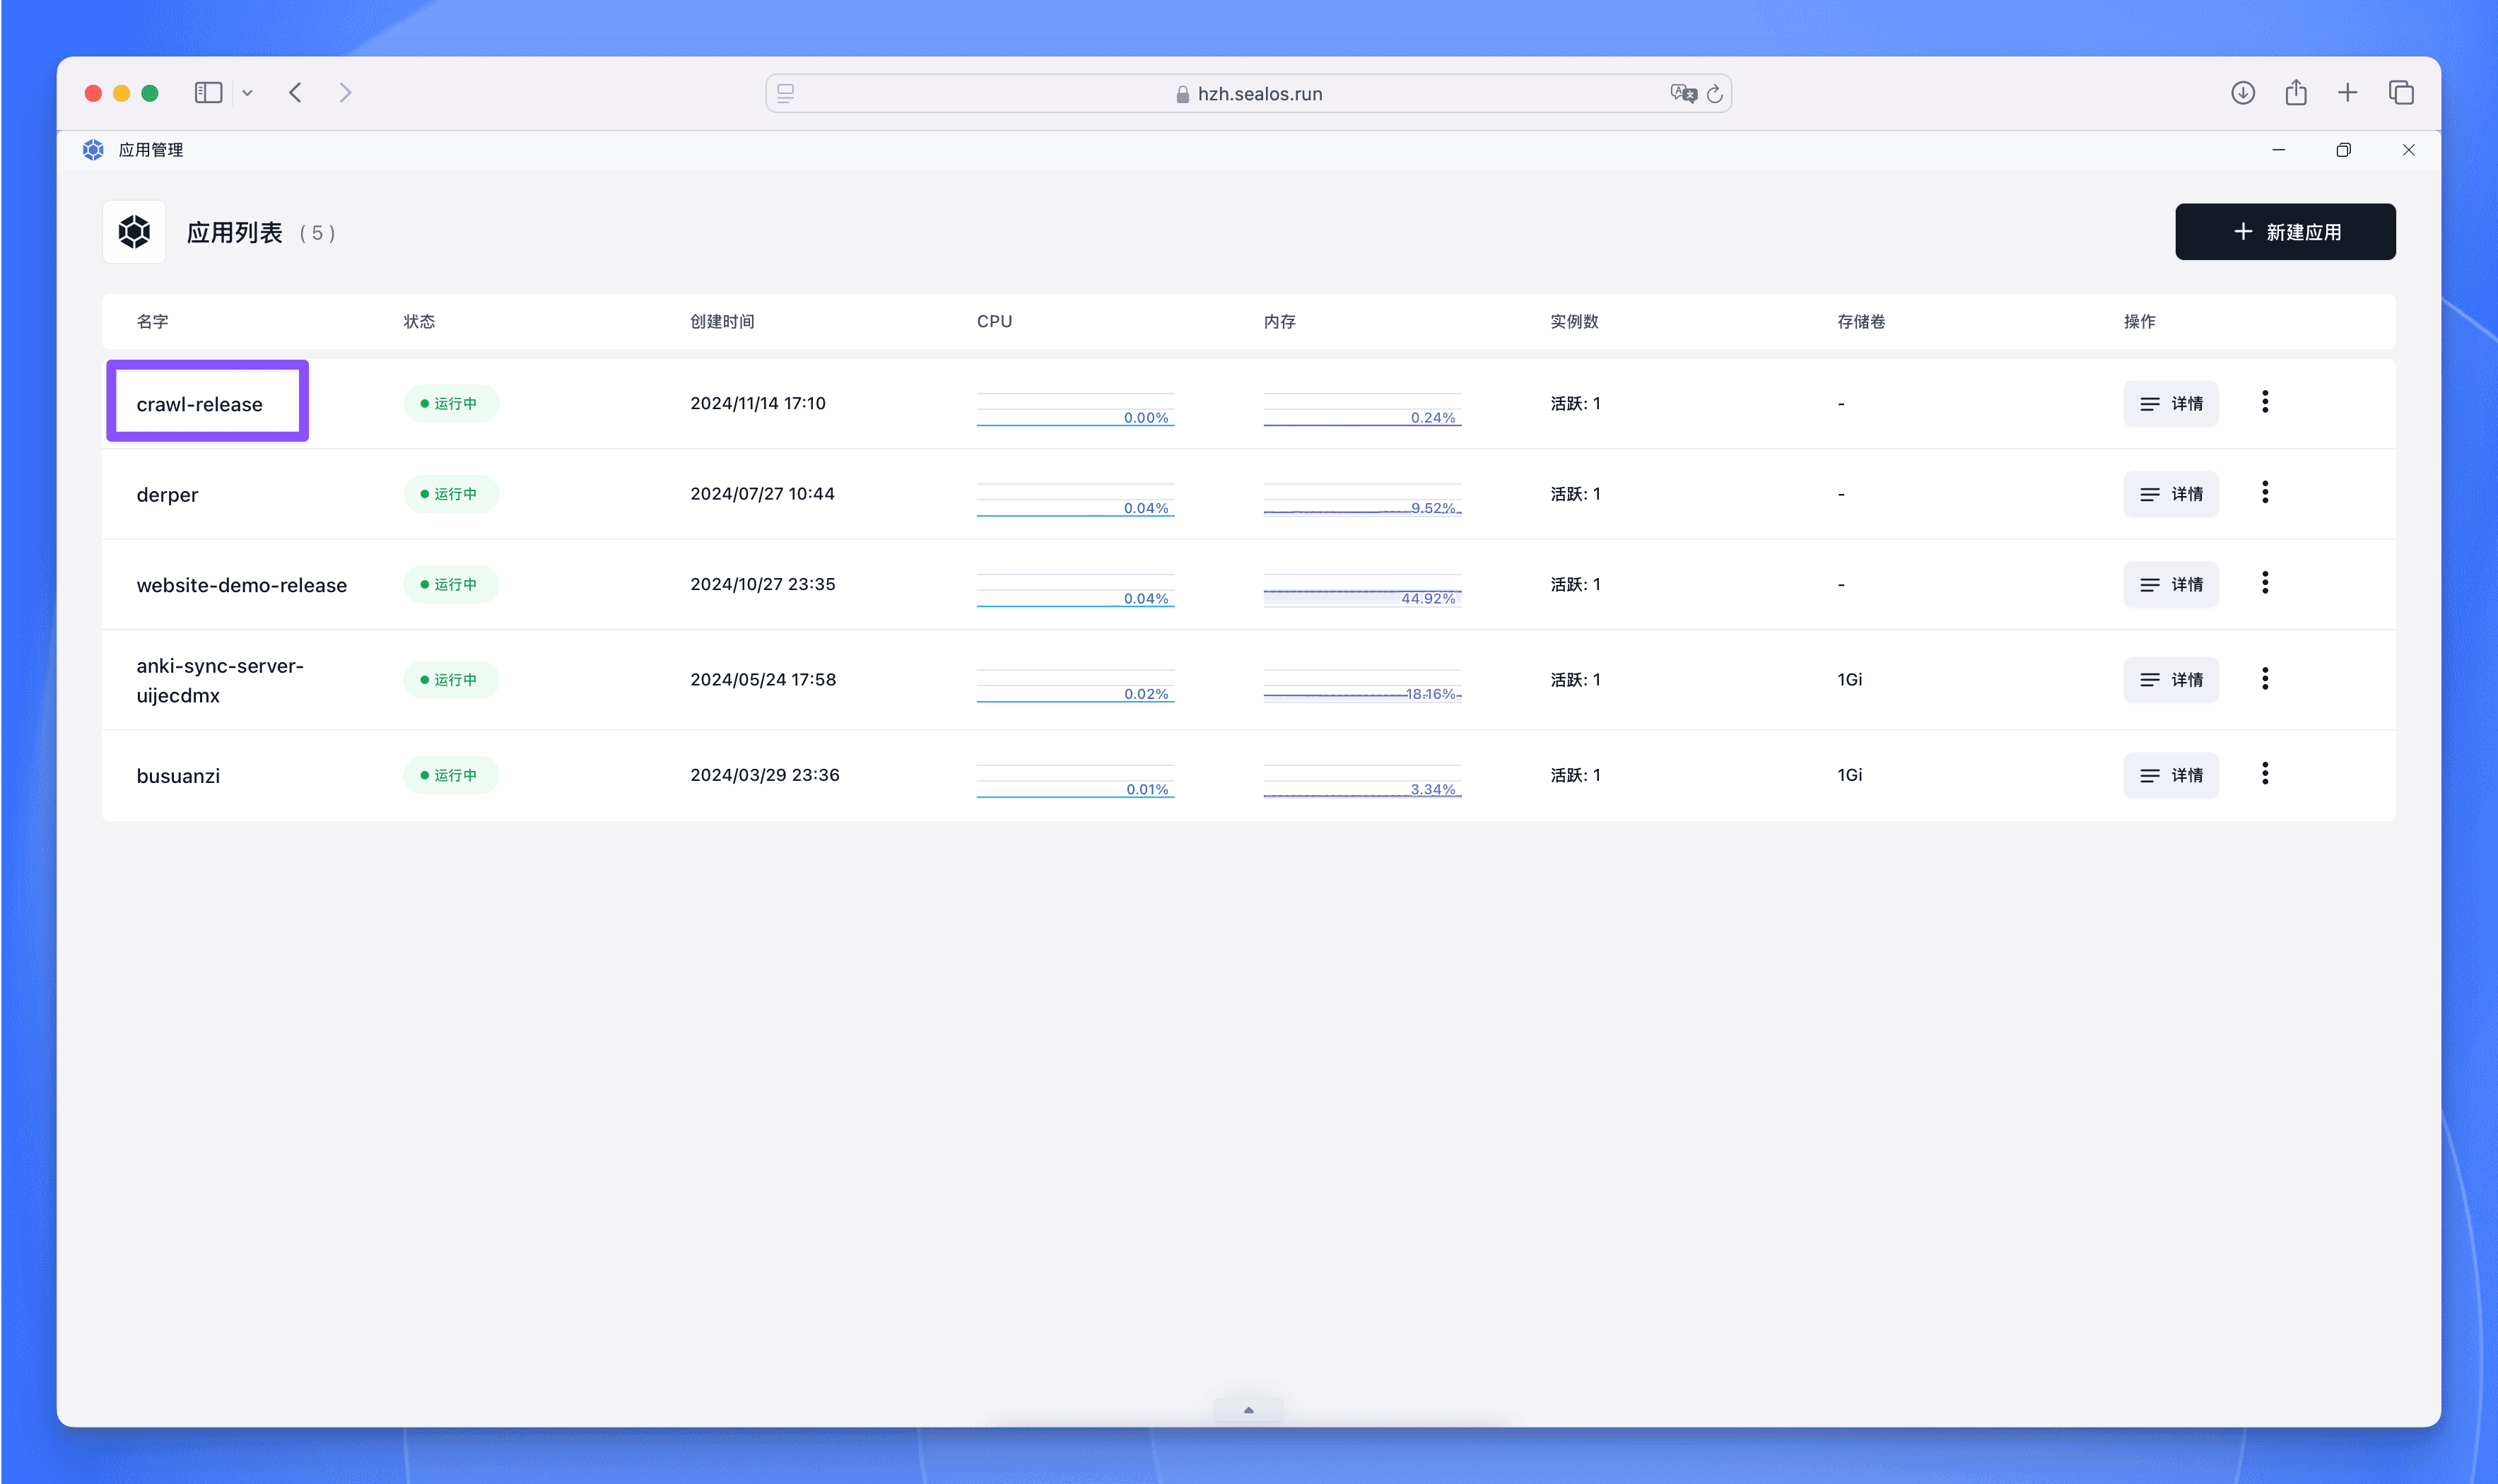2498x1484 pixels.
Task: Click the 创建时间 column header
Action: click(x=722, y=321)
